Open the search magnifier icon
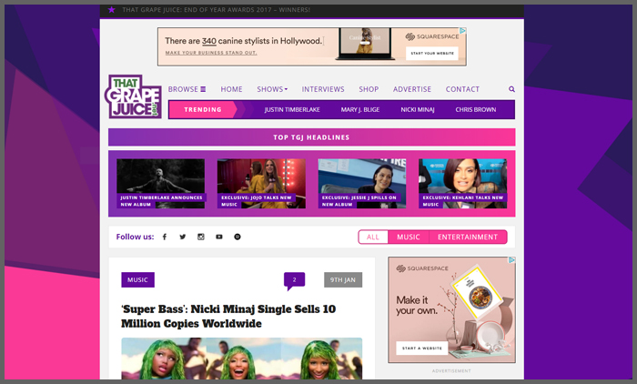The image size is (637, 384). (511, 89)
